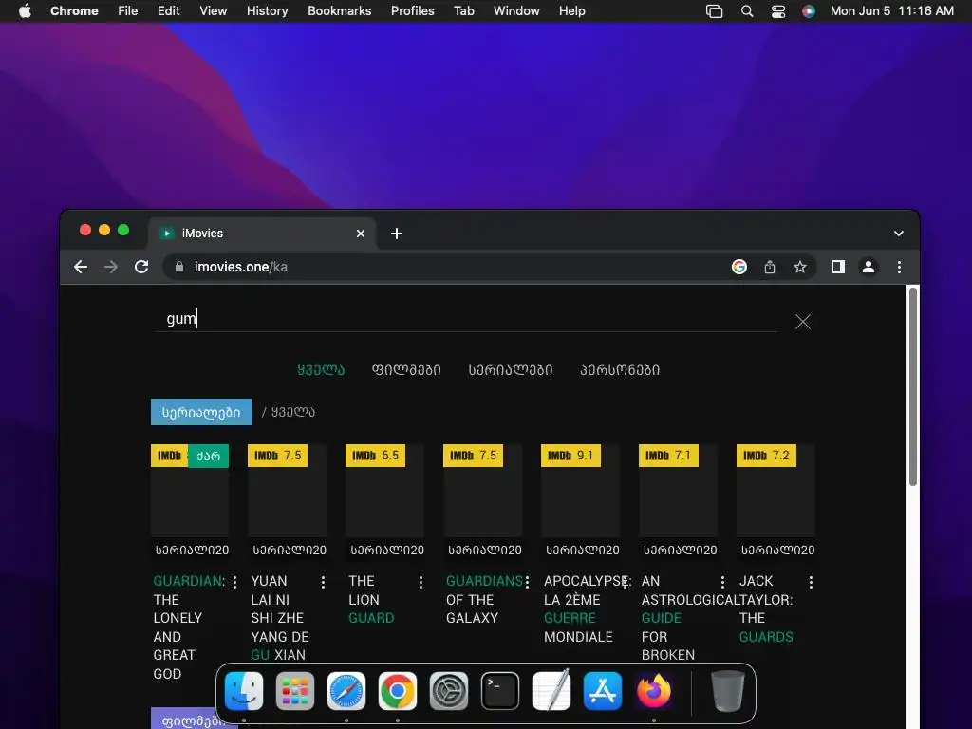
Task: Open Spotlight search in menu bar
Action: 747,11
